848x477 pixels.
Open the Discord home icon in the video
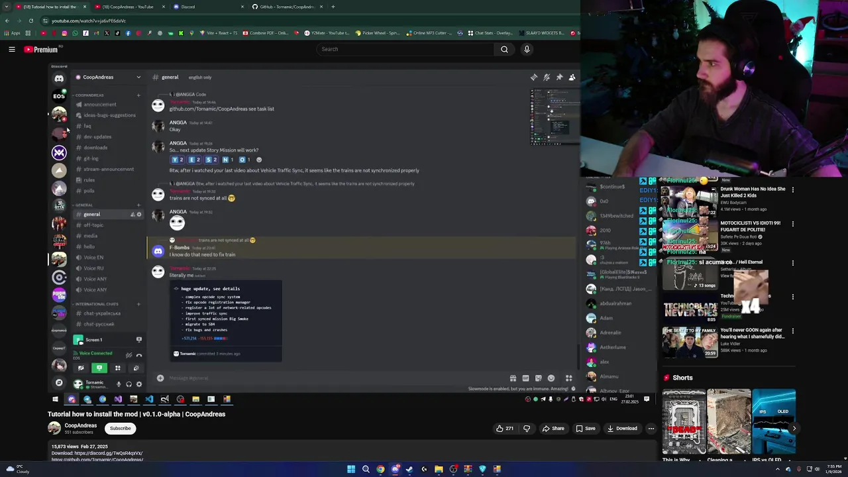pyautogui.click(x=59, y=78)
